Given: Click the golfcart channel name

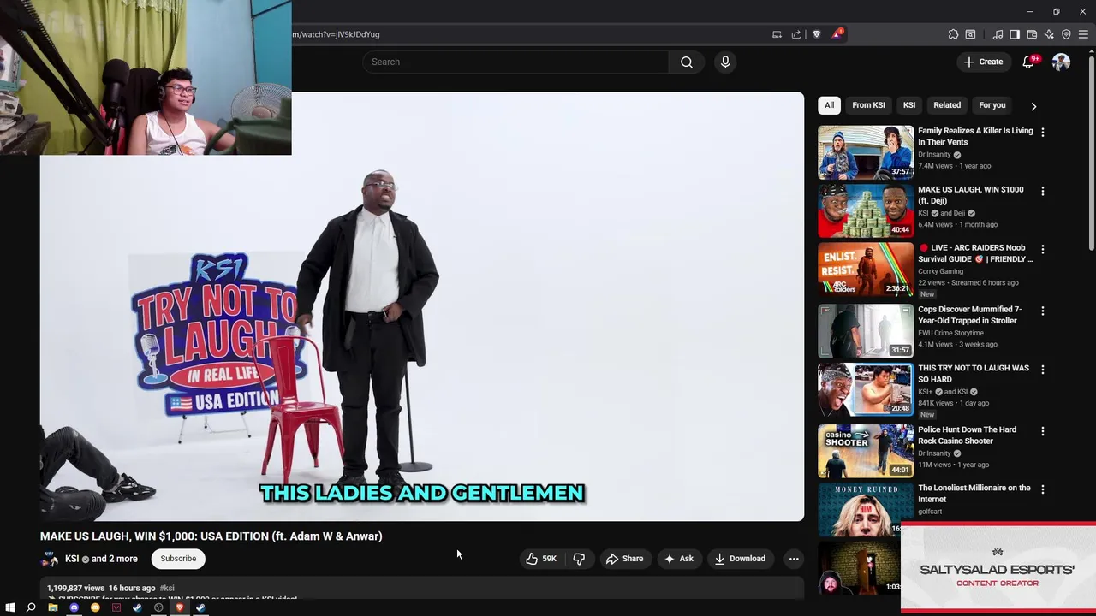Looking at the screenshot, I should click(x=930, y=512).
